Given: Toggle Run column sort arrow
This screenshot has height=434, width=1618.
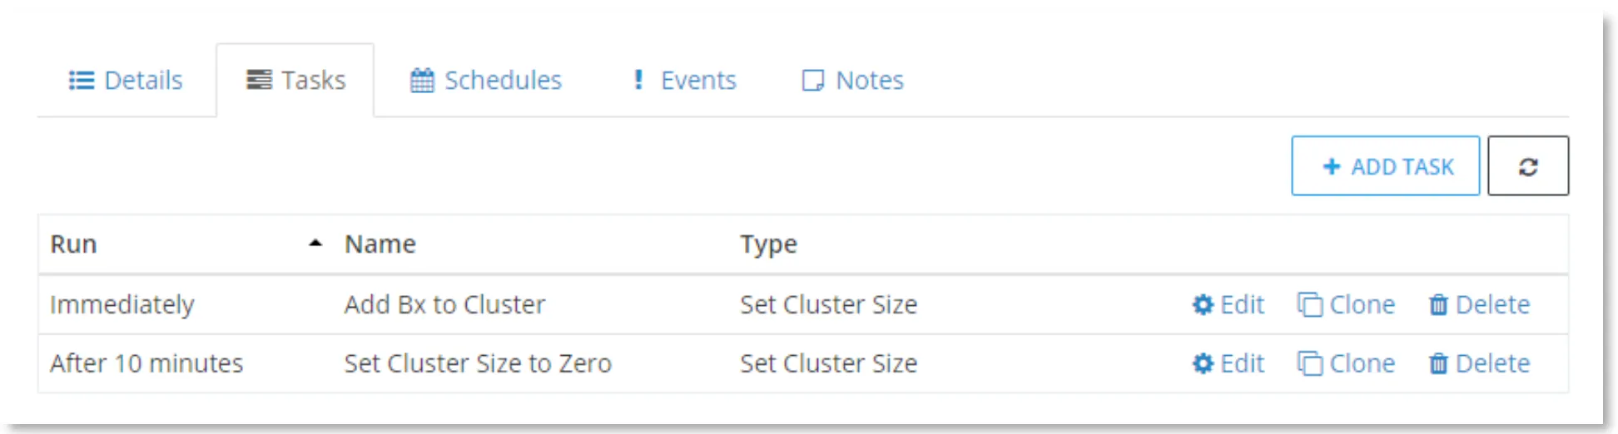Looking at the screenshot, I should (x=315, y=244).
